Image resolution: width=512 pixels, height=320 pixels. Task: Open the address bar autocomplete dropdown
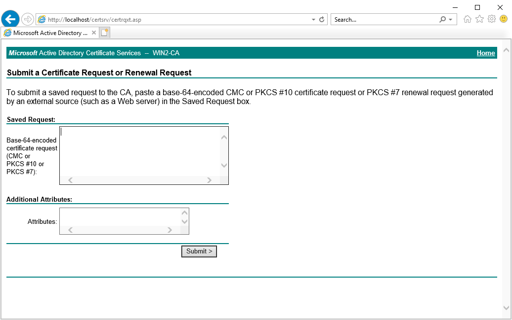[x=313, y=20]
